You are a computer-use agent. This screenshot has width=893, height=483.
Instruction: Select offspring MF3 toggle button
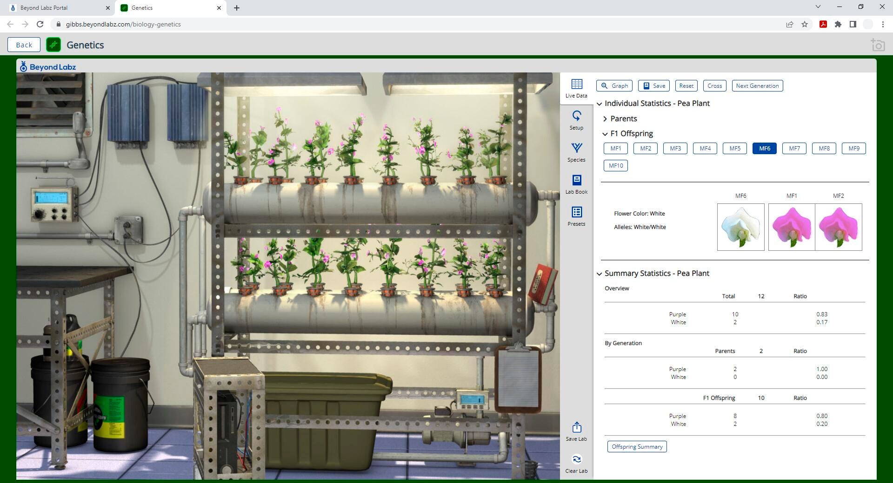pyautogui.click(x=675, y=149)
